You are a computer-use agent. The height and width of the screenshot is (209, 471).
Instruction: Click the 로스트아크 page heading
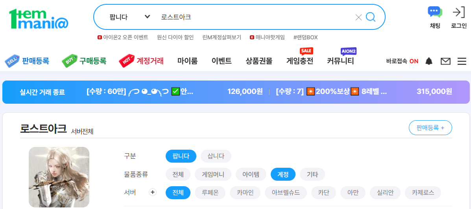43,128
